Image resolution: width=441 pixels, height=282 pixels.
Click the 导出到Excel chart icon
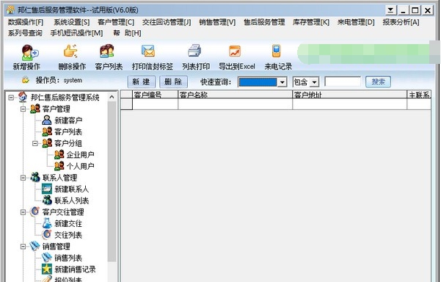click(x=235, y=51)
